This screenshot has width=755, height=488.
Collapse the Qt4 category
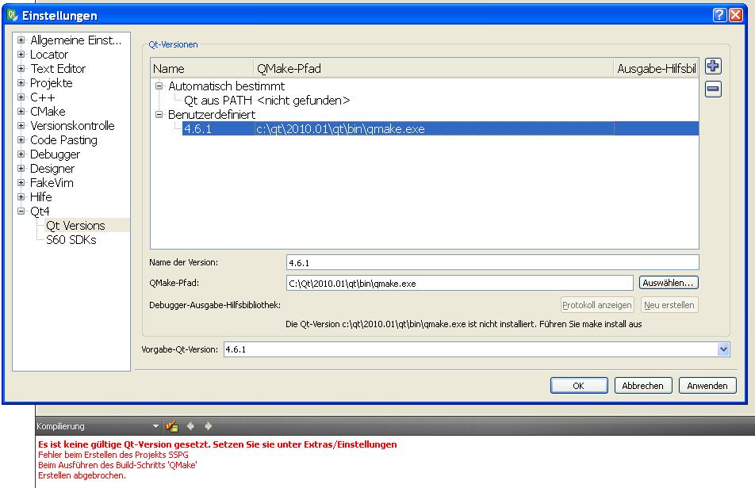click(21, 211)
